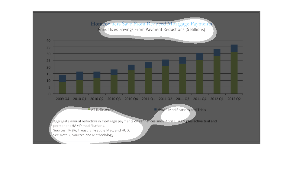This screenshot has width=293, height=172.
Task: Click the 2010 Q3 axis label
Action: (x=114, y=99)
